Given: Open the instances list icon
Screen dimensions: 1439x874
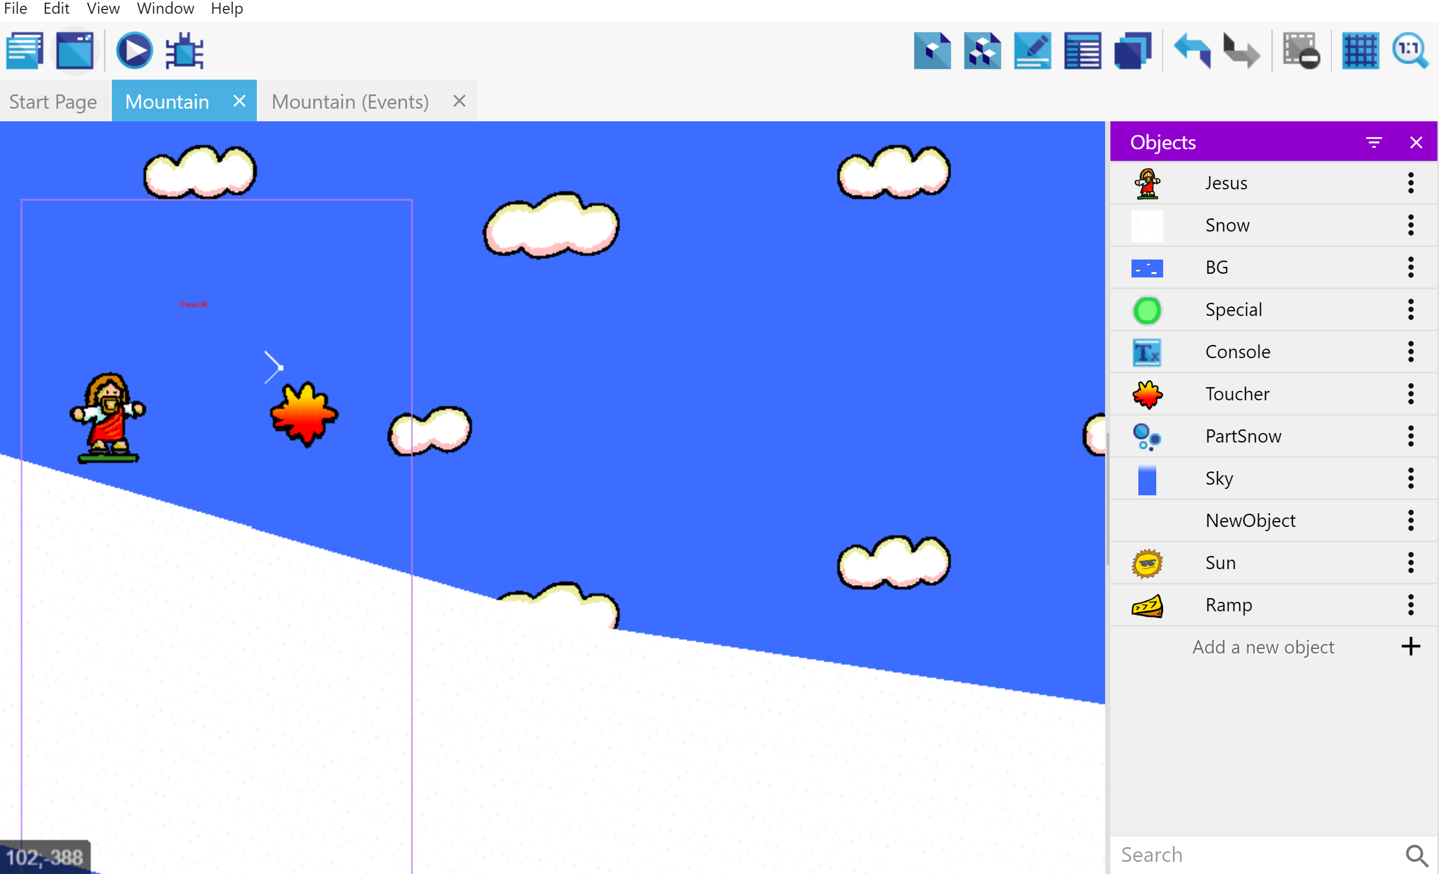Looking at the screenshot, I should click(x=1083, y=51).
